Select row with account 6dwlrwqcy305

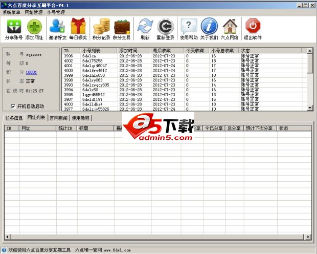[x=185, y=85]
